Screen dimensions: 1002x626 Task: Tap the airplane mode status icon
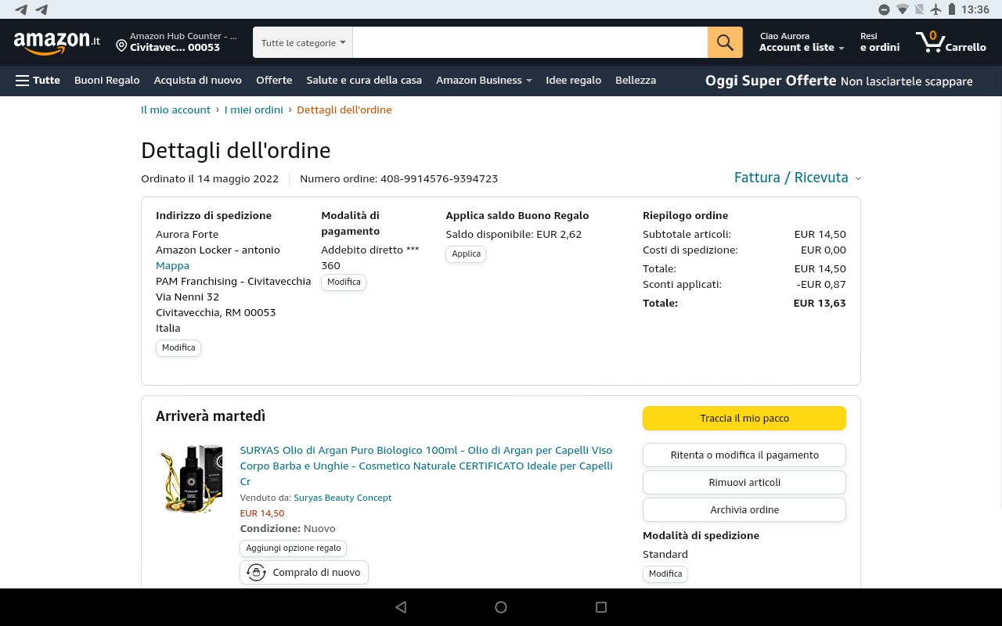[x=935, y=9]
